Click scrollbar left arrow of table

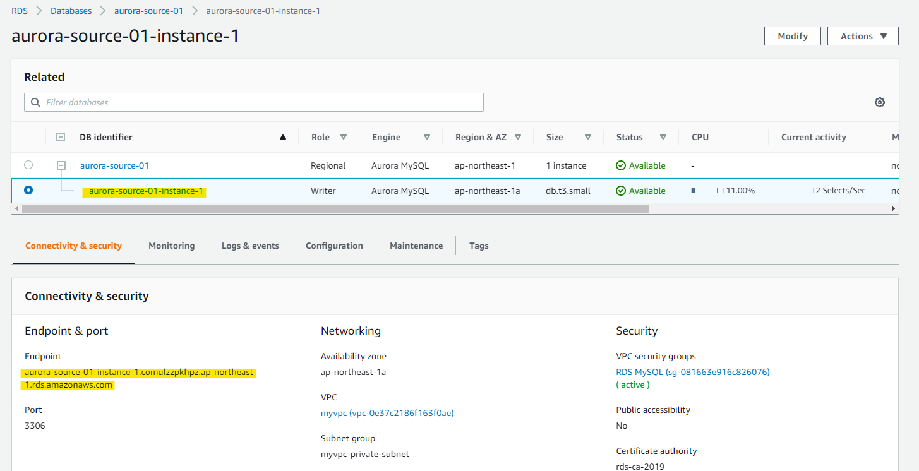[x=16, y=208]
